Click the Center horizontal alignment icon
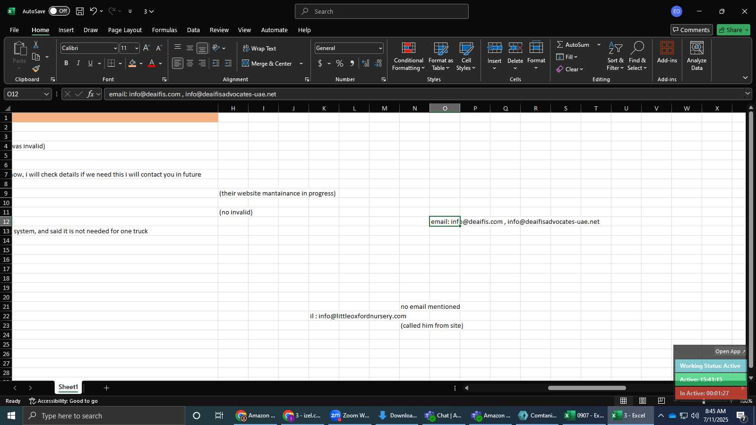 click(190, 63)
